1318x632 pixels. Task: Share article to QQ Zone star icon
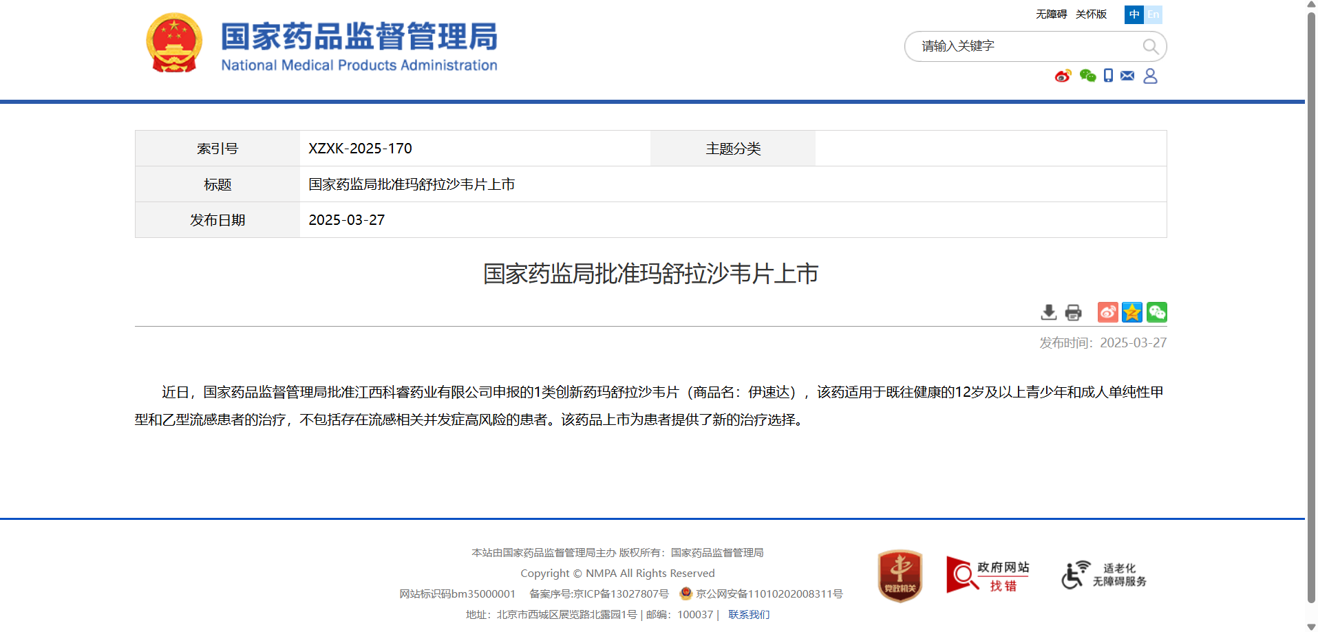[x=1132, y=312]
